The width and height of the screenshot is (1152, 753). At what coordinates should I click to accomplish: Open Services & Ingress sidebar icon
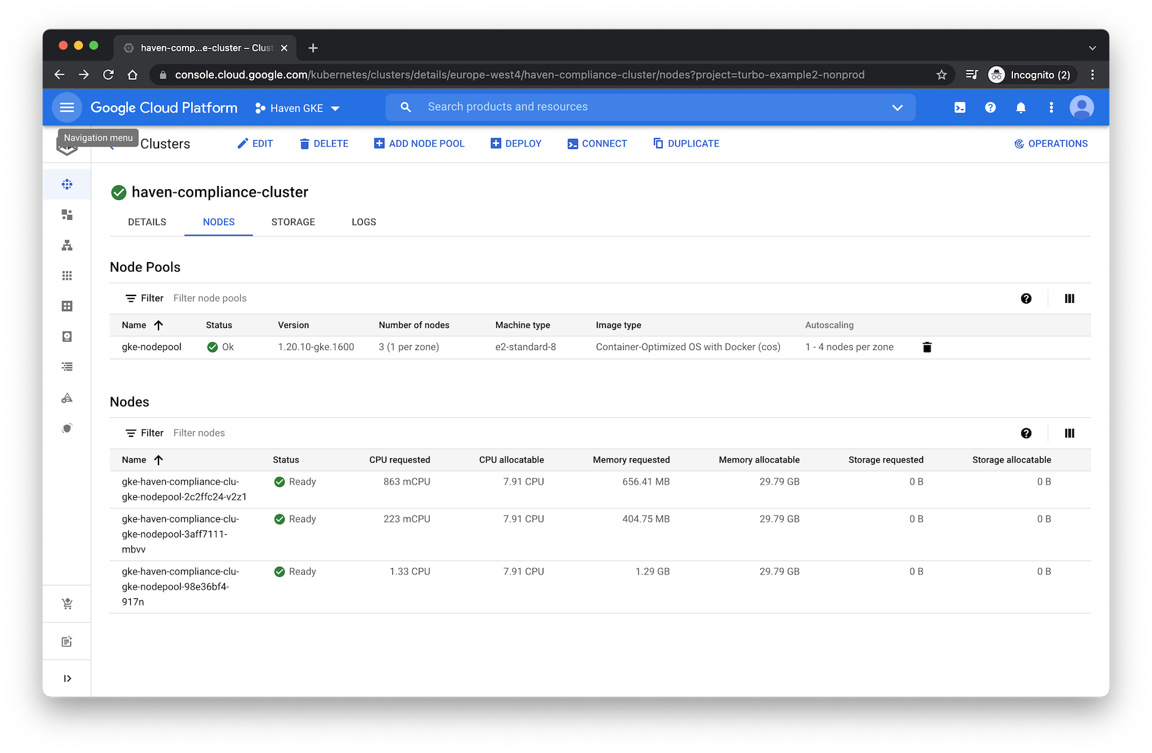pyautogui.click(x=67, y=245)
